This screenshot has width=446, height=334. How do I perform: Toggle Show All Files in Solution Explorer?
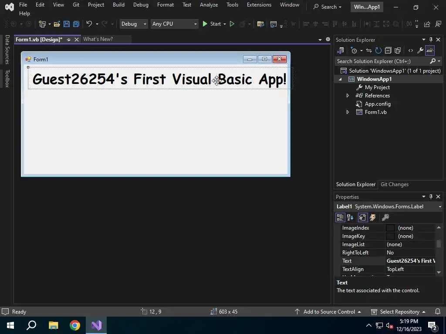(398, 50)
